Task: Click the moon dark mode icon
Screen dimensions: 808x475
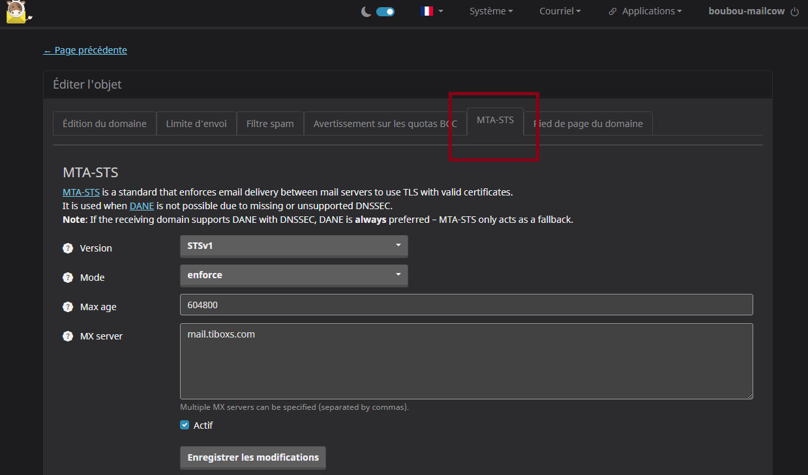Action: point(367,12)
